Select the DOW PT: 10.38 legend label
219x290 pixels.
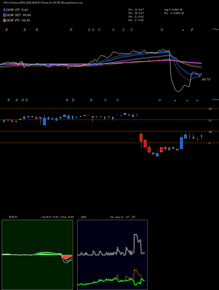click(x=18, y=20)
